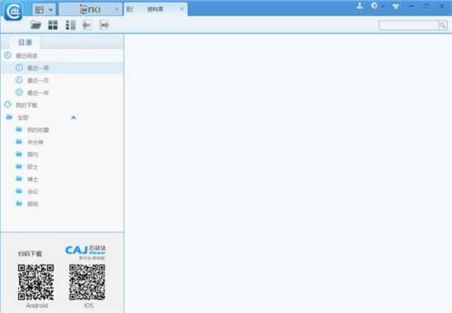Open the user account icon

pos(359,6)
